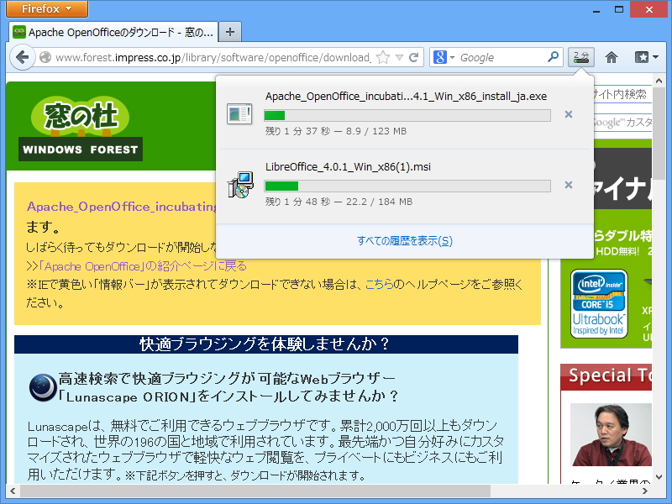Click the LibreOffice download progress bar
Screen dimensions: 672x504
pyautogui.click(x=407, y=183)
